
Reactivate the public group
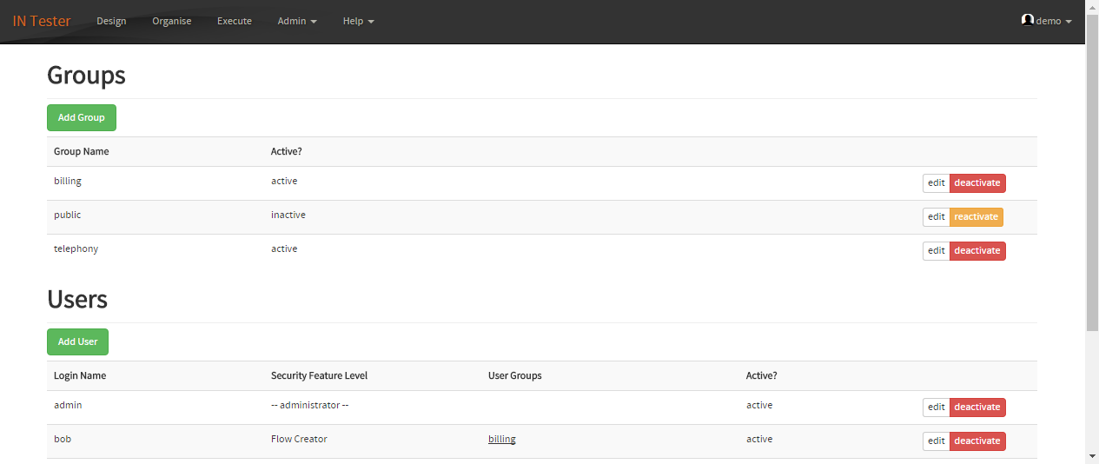point(976,216)
